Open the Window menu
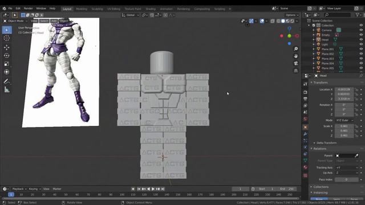Screen dimensions: 365x205 pos(41,9)
